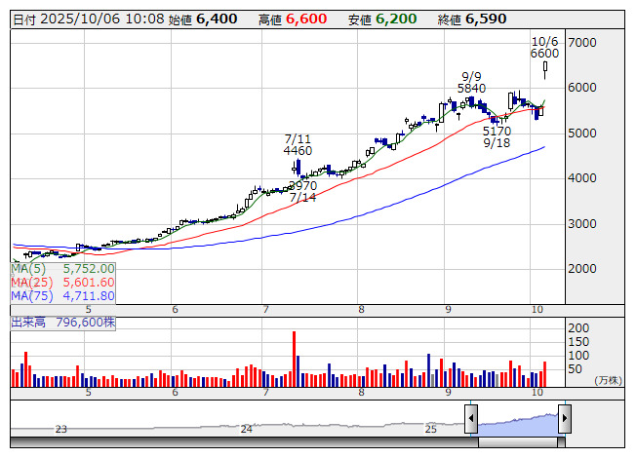637x458 pixels.
Task: Click the 高値 6,600 high price
Action: tap(293, 19)
